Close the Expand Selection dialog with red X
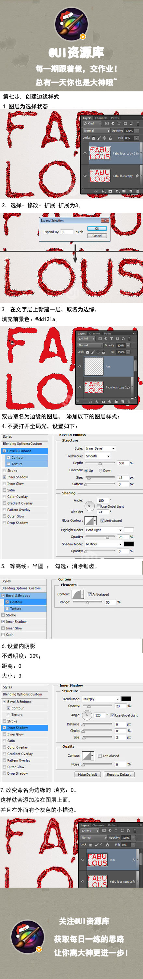 coord(105,220)
